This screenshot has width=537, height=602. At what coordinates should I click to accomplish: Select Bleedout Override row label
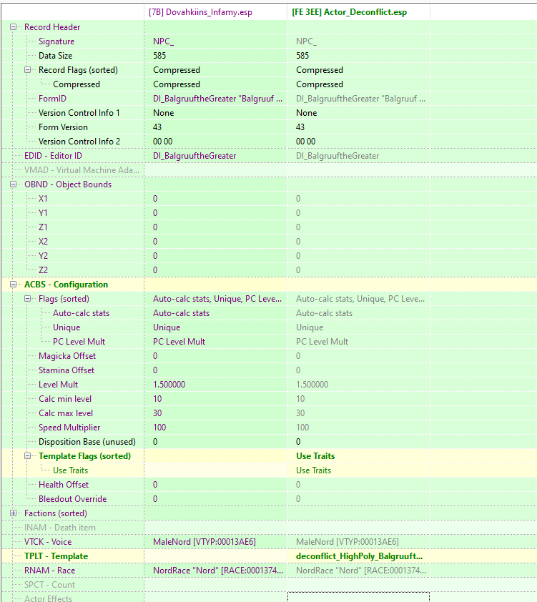(72, 499)
